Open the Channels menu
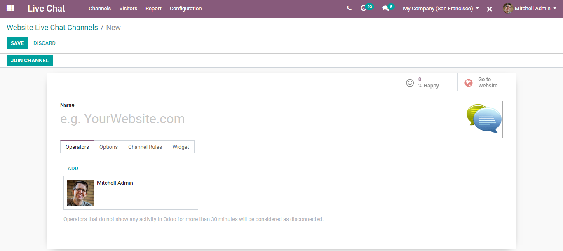This screenshot has height=251, width=563. [100, 8]
